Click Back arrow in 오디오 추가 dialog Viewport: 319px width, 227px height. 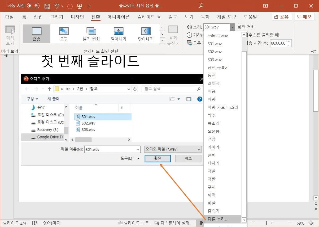click(x=27, y=89)
